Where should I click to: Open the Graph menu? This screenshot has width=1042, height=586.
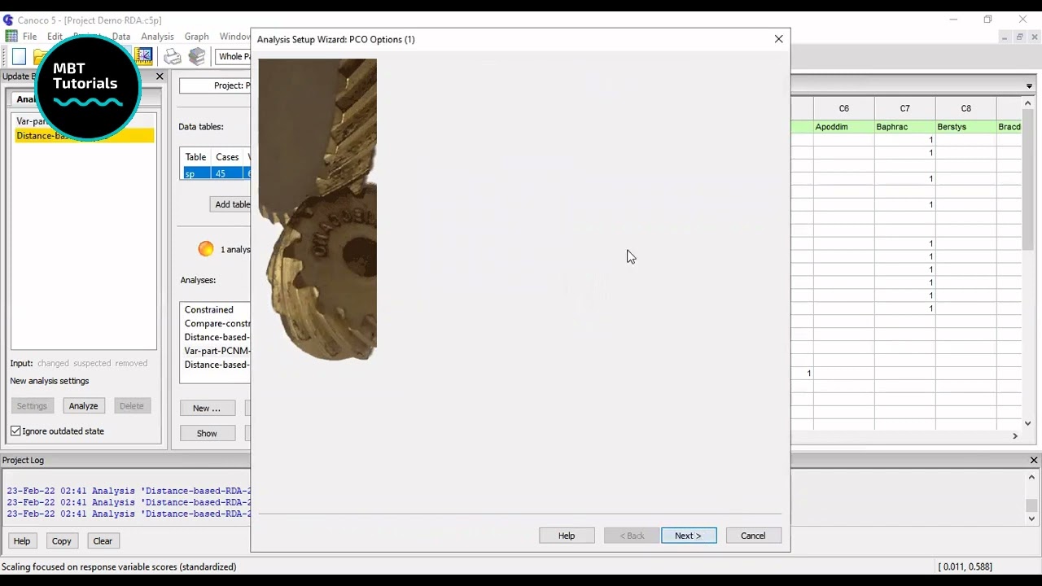(196, 37)
